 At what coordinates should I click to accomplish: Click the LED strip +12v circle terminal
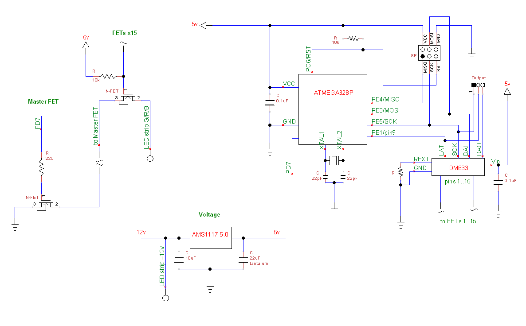[x=165, y=298]
